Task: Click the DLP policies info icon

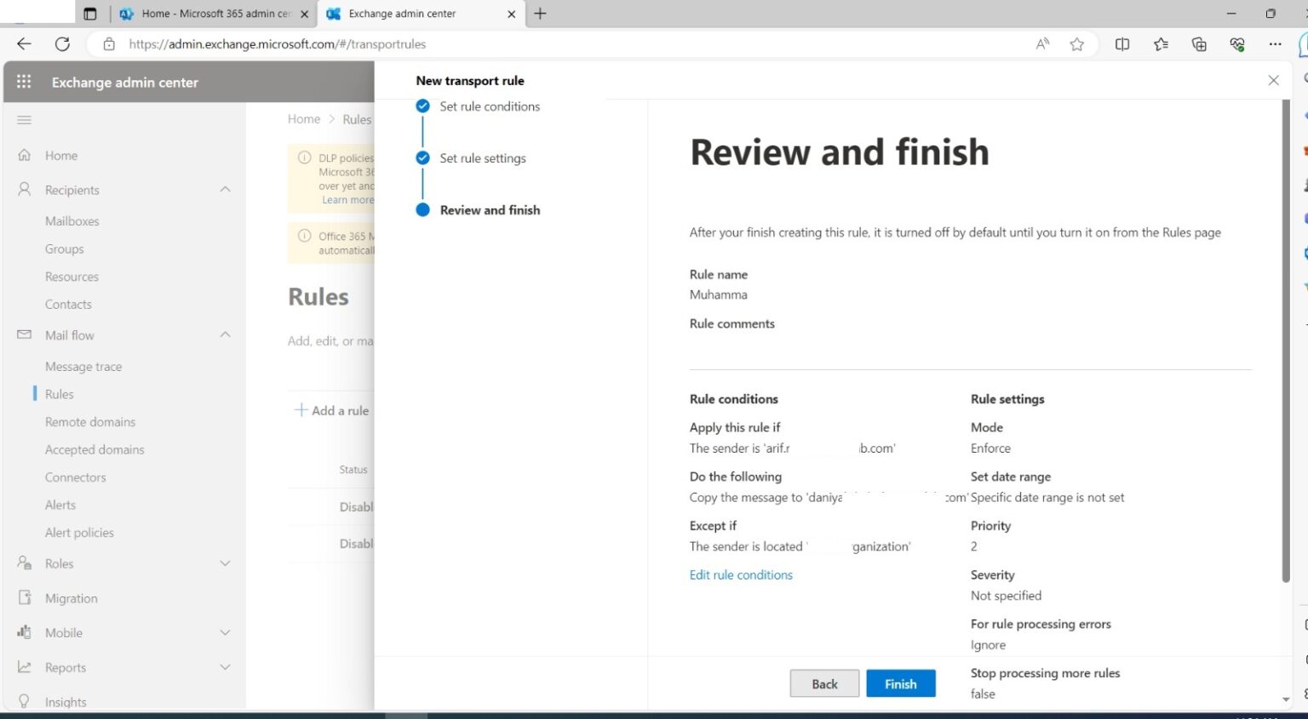Action: click(x=304, y=157)
